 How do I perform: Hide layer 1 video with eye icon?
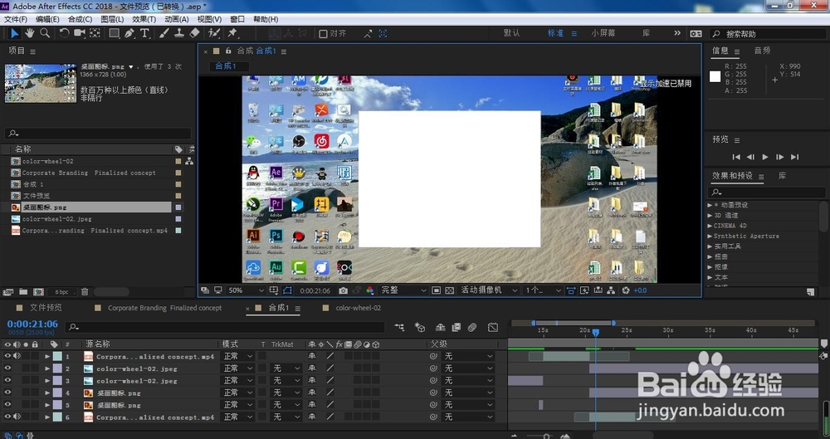(x=7, y=356)
